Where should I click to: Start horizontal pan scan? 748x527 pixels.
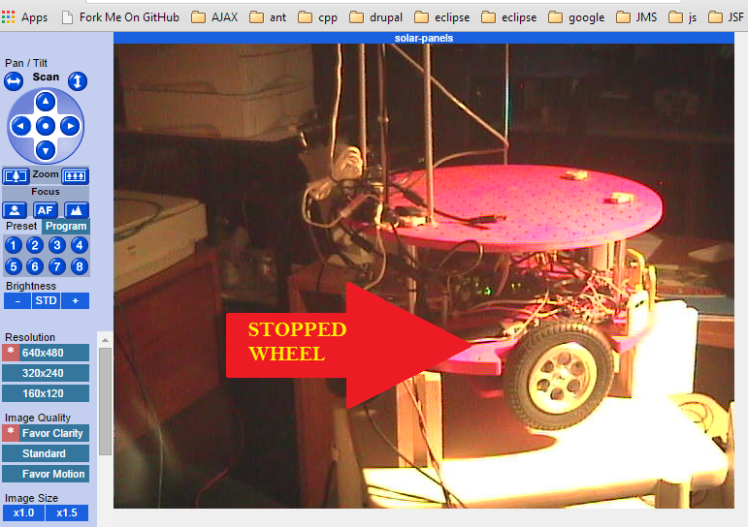coord(14,81)
